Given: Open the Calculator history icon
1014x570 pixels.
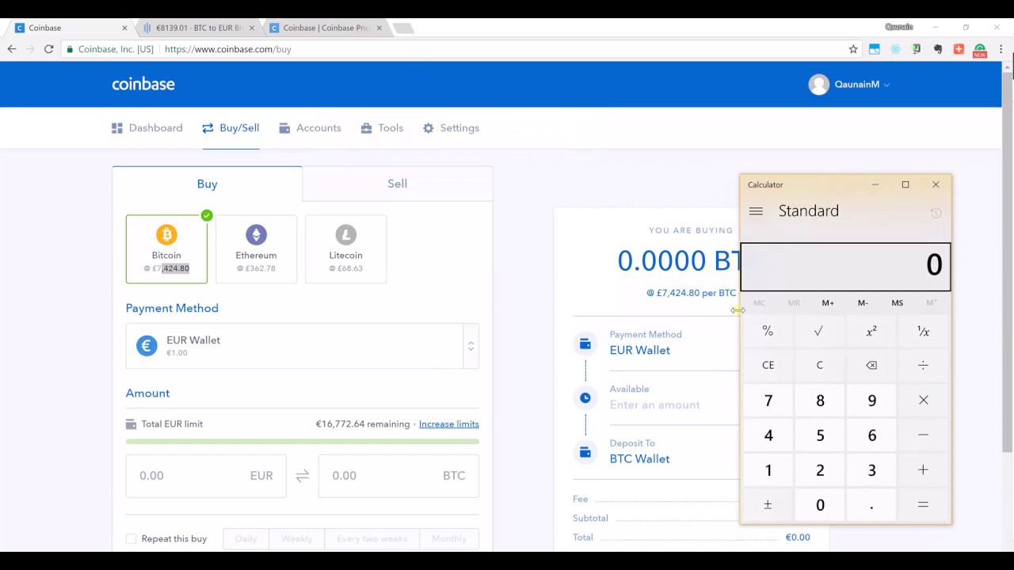Looking at the screenshot, I should click(935, 212).
